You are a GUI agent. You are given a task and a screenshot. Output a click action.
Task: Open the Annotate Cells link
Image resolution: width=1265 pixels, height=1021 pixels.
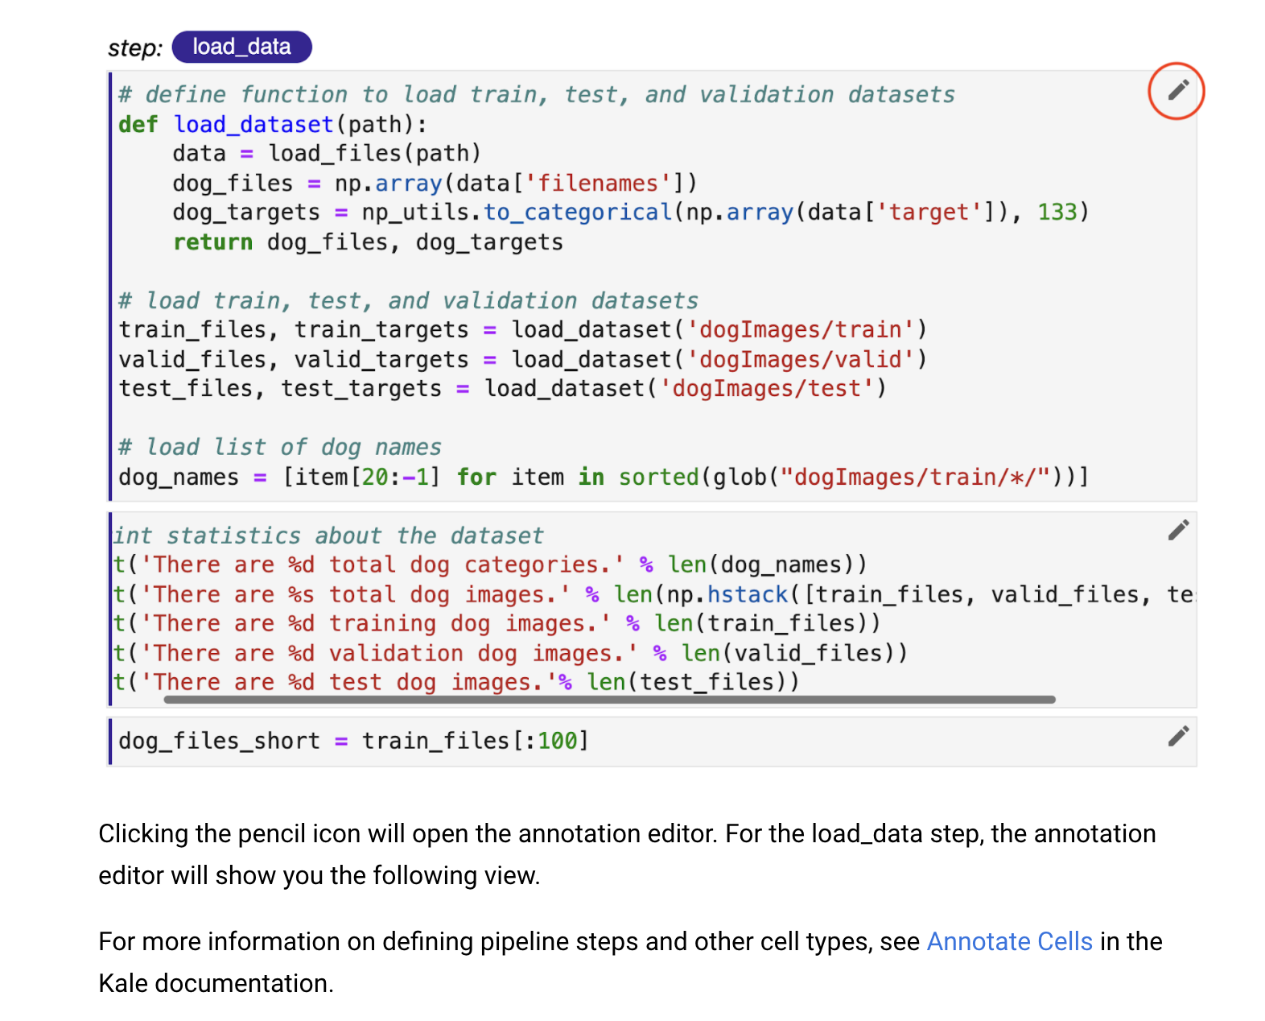tap(1009, 941)
